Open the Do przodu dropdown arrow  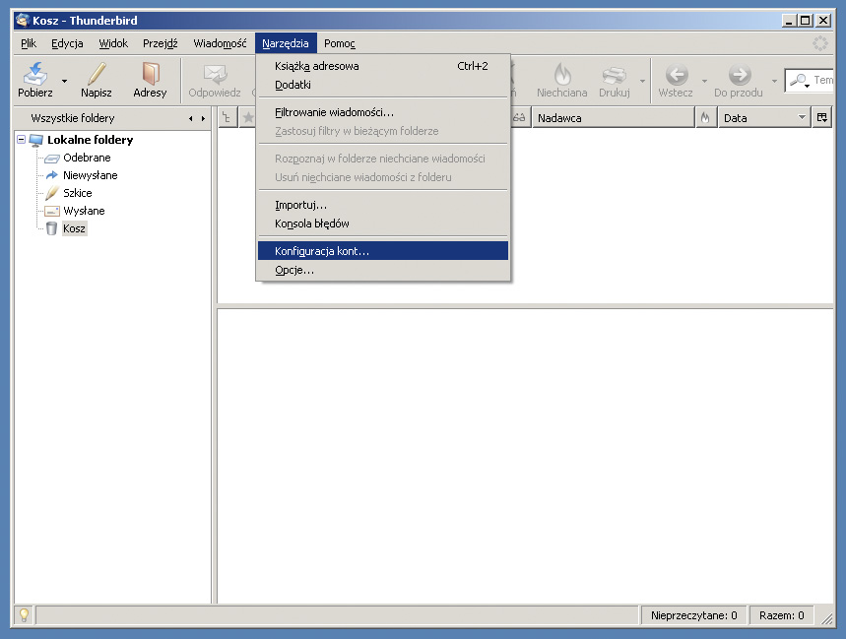pyautogui.click(x=774, y=81)
